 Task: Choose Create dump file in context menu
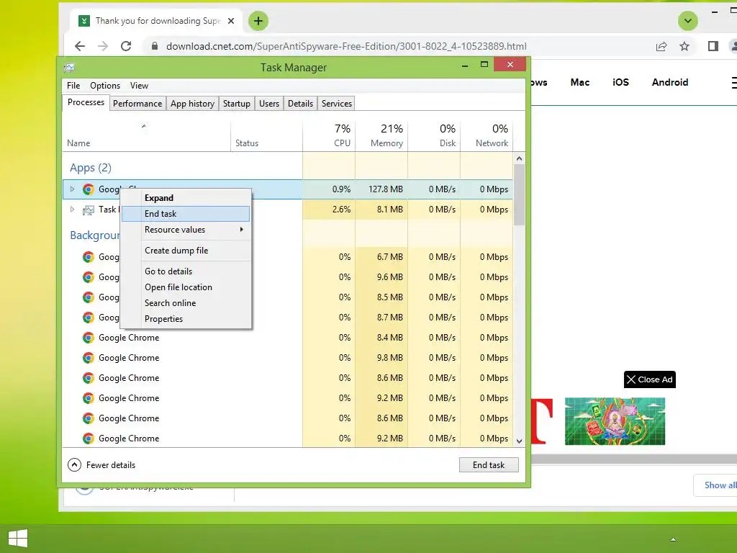coord(186,251)
